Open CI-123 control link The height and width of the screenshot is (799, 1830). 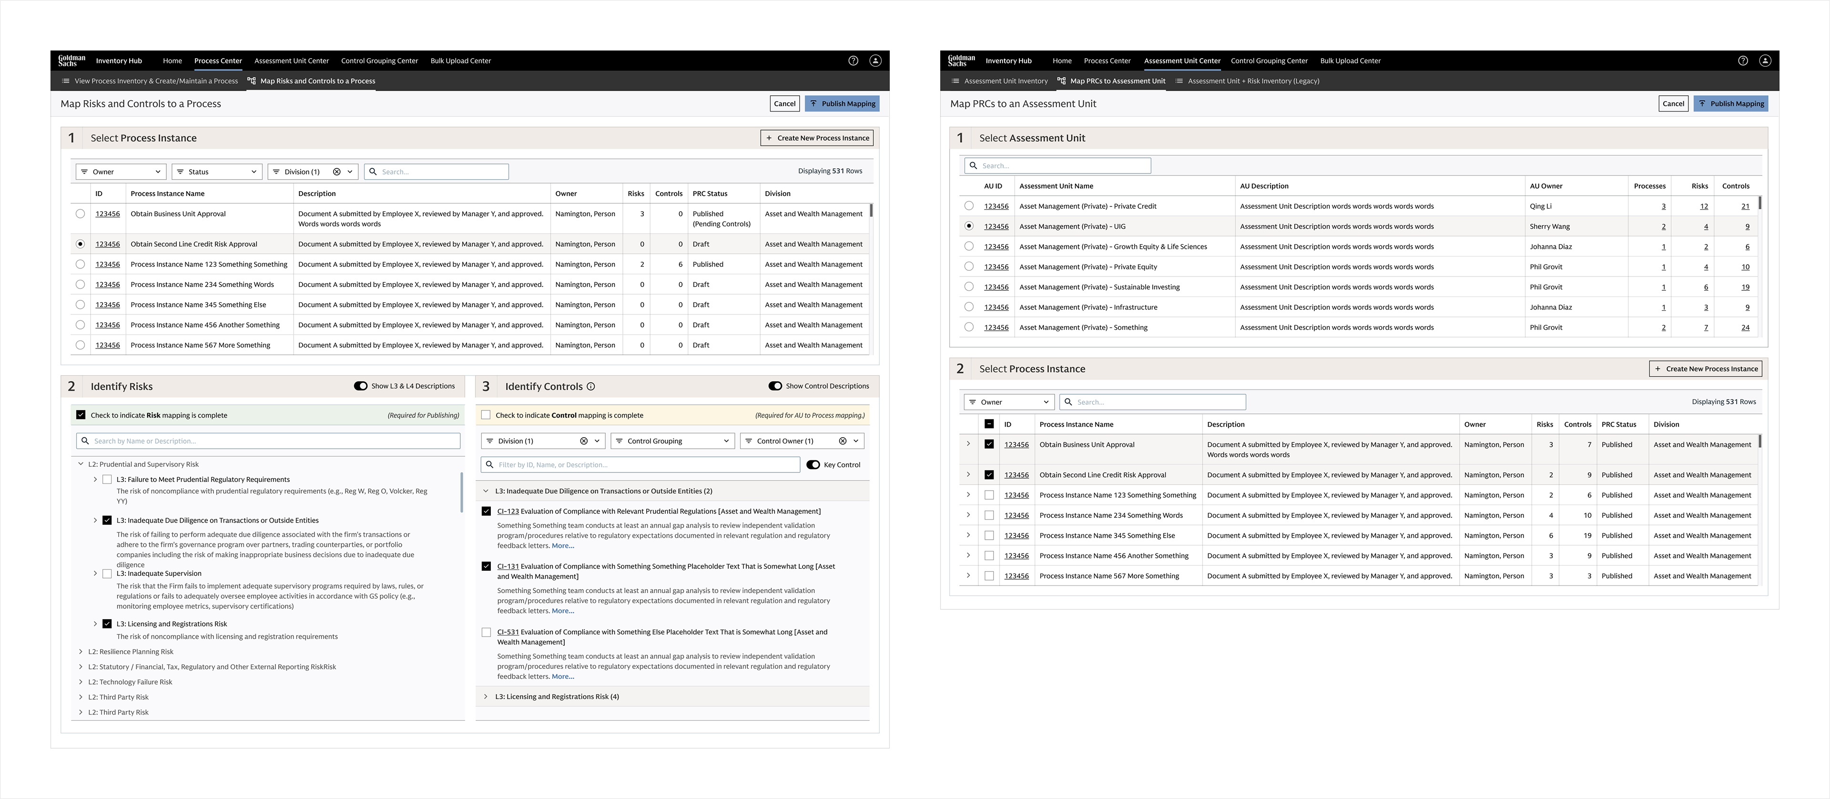508,511
